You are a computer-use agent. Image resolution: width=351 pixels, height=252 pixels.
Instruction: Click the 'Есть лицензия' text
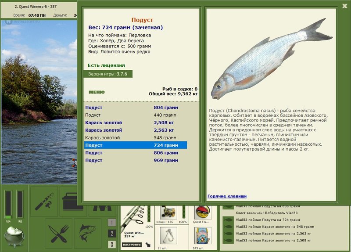106,65
